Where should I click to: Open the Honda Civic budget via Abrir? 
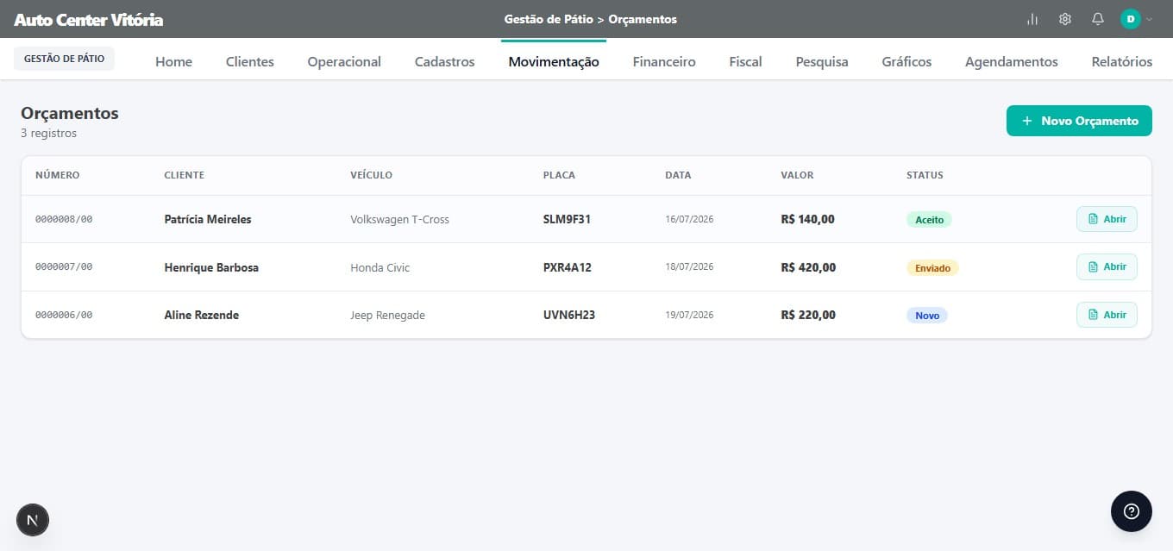(1107, 267)
